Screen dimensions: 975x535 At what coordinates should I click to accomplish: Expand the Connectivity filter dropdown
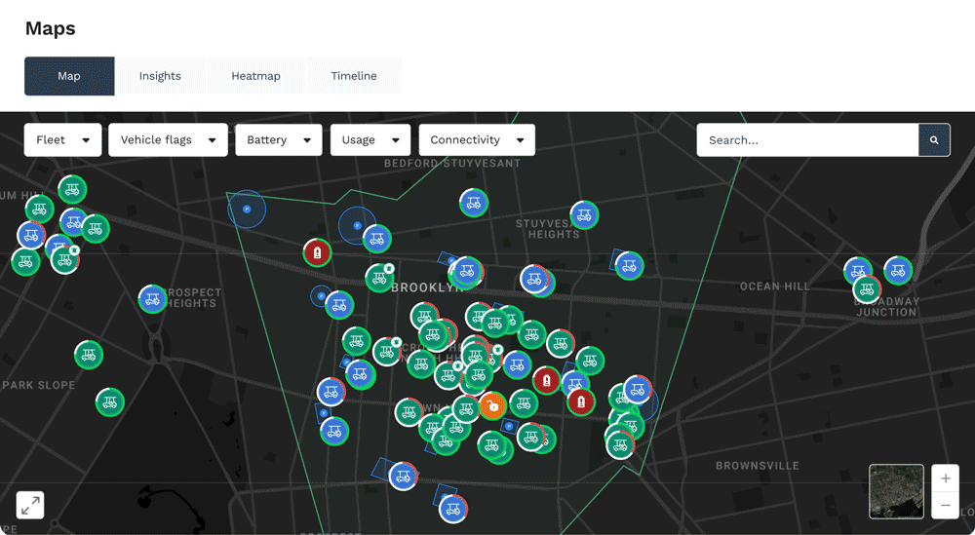tap(477, 139)
